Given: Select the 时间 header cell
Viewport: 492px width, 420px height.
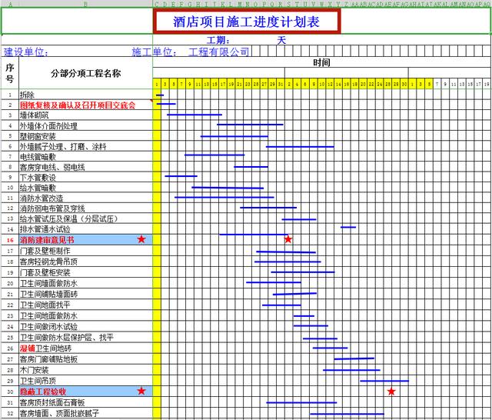Looking at the screenshot, I should click(321, 62).
